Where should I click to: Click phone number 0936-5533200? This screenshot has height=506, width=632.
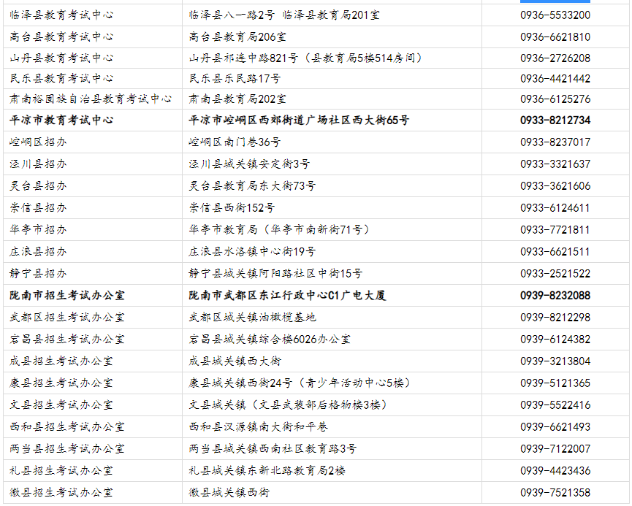[555, 15]
